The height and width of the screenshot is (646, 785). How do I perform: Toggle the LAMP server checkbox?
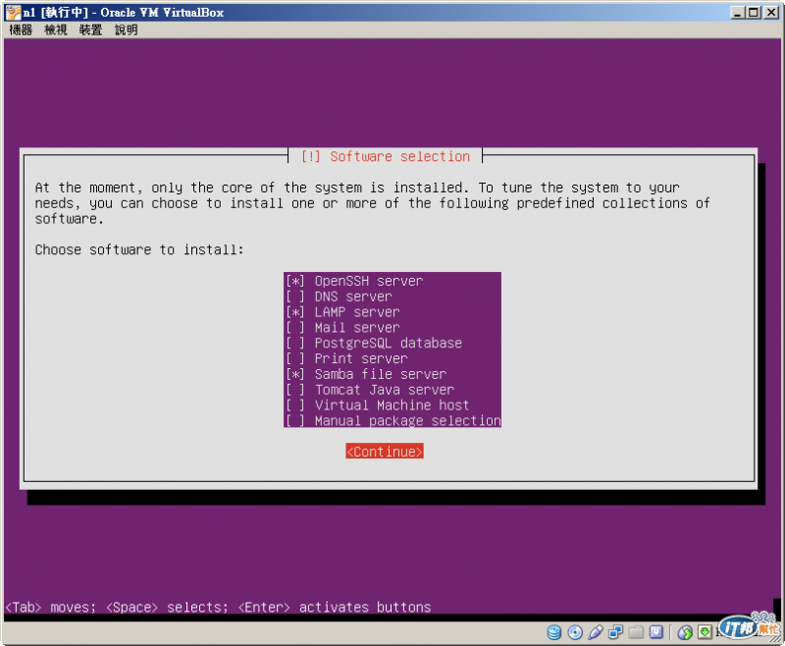pos(295,312)
